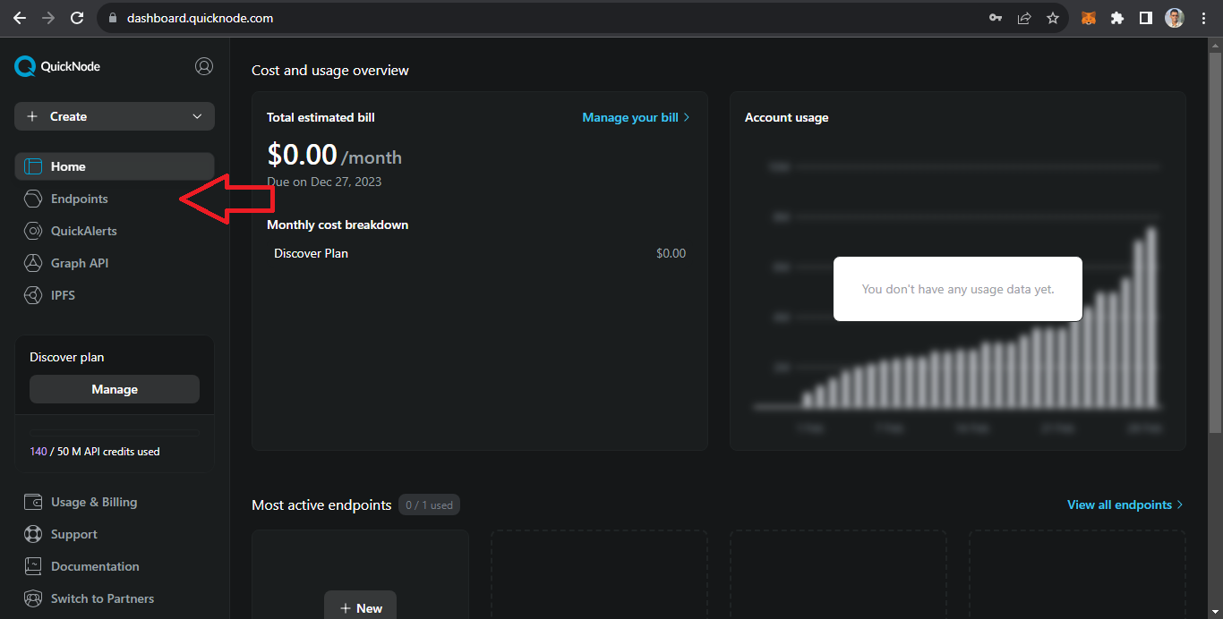Click the Endpoints hexagon icon in sidebar
Image resolution: width=1223 pixels, height=619 pixels.
pyautogui.click(x=33, y=199)
